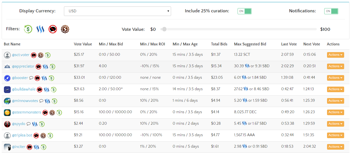Open the Display Currency dropdown
The height and width of the screenshot is (153, 352).
[117, 11]
